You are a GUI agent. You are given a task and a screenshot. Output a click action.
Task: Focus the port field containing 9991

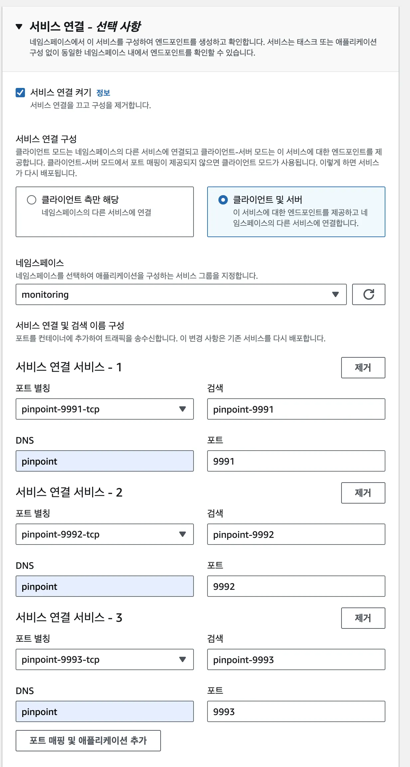pyautogui.click(x=296, y=461)
